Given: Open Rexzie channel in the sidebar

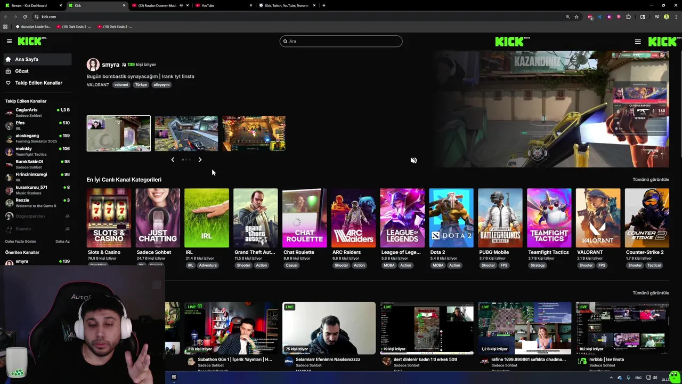Looking at the screenshot, I should (x=37, y=203).
